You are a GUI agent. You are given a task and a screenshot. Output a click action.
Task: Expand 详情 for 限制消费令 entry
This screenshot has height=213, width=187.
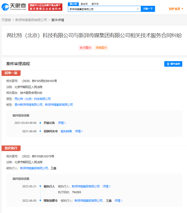(118, 201)
